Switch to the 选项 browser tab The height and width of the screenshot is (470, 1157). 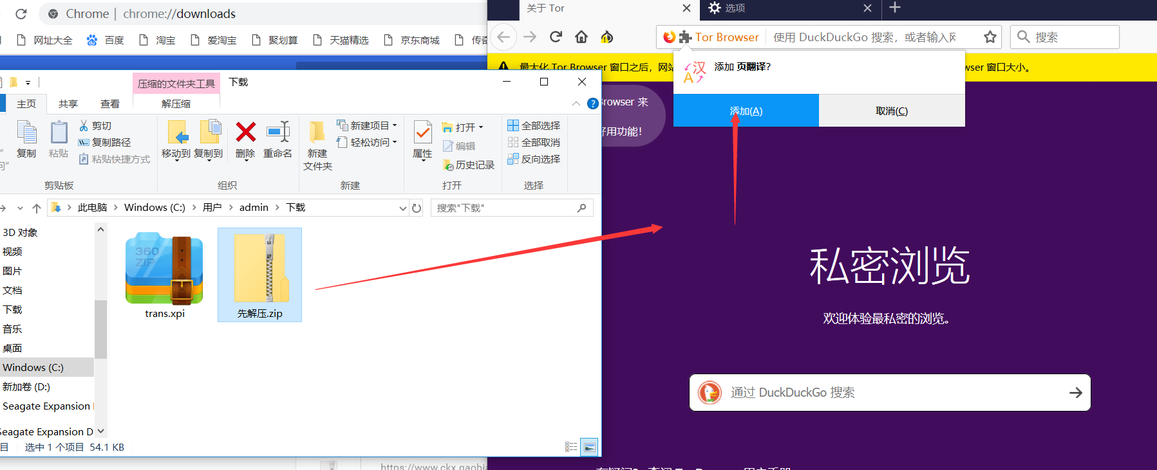coord(790,8)
